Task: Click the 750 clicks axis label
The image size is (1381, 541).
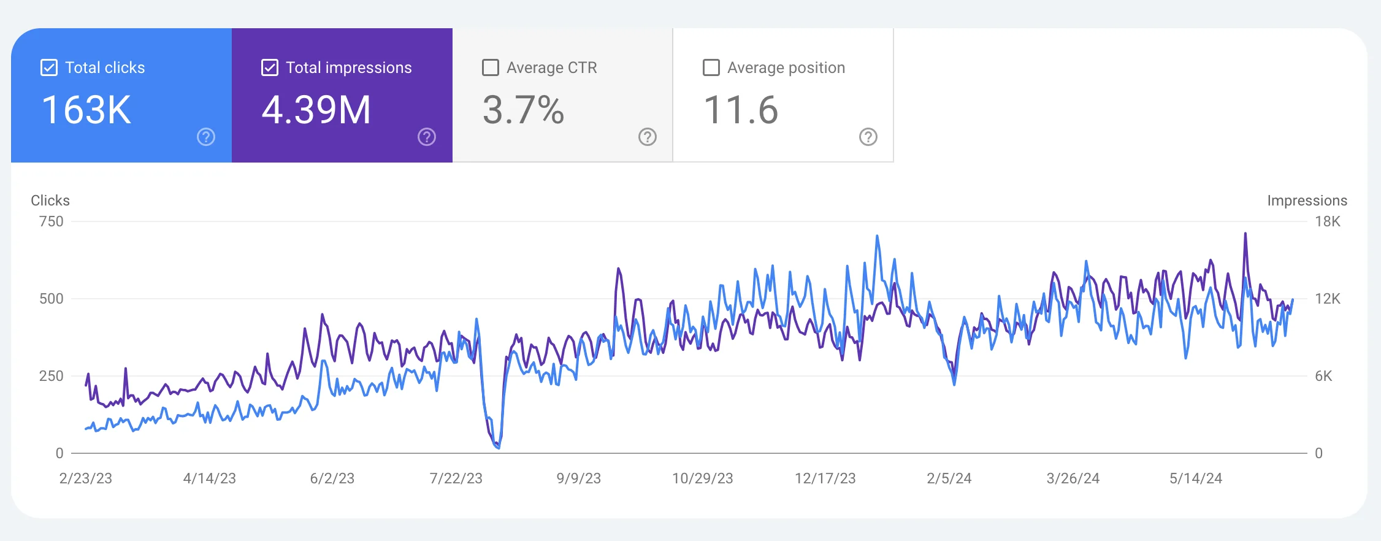Action: coord(52,221)
